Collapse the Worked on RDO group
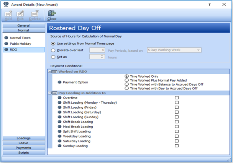 click(x=50, y=72)
